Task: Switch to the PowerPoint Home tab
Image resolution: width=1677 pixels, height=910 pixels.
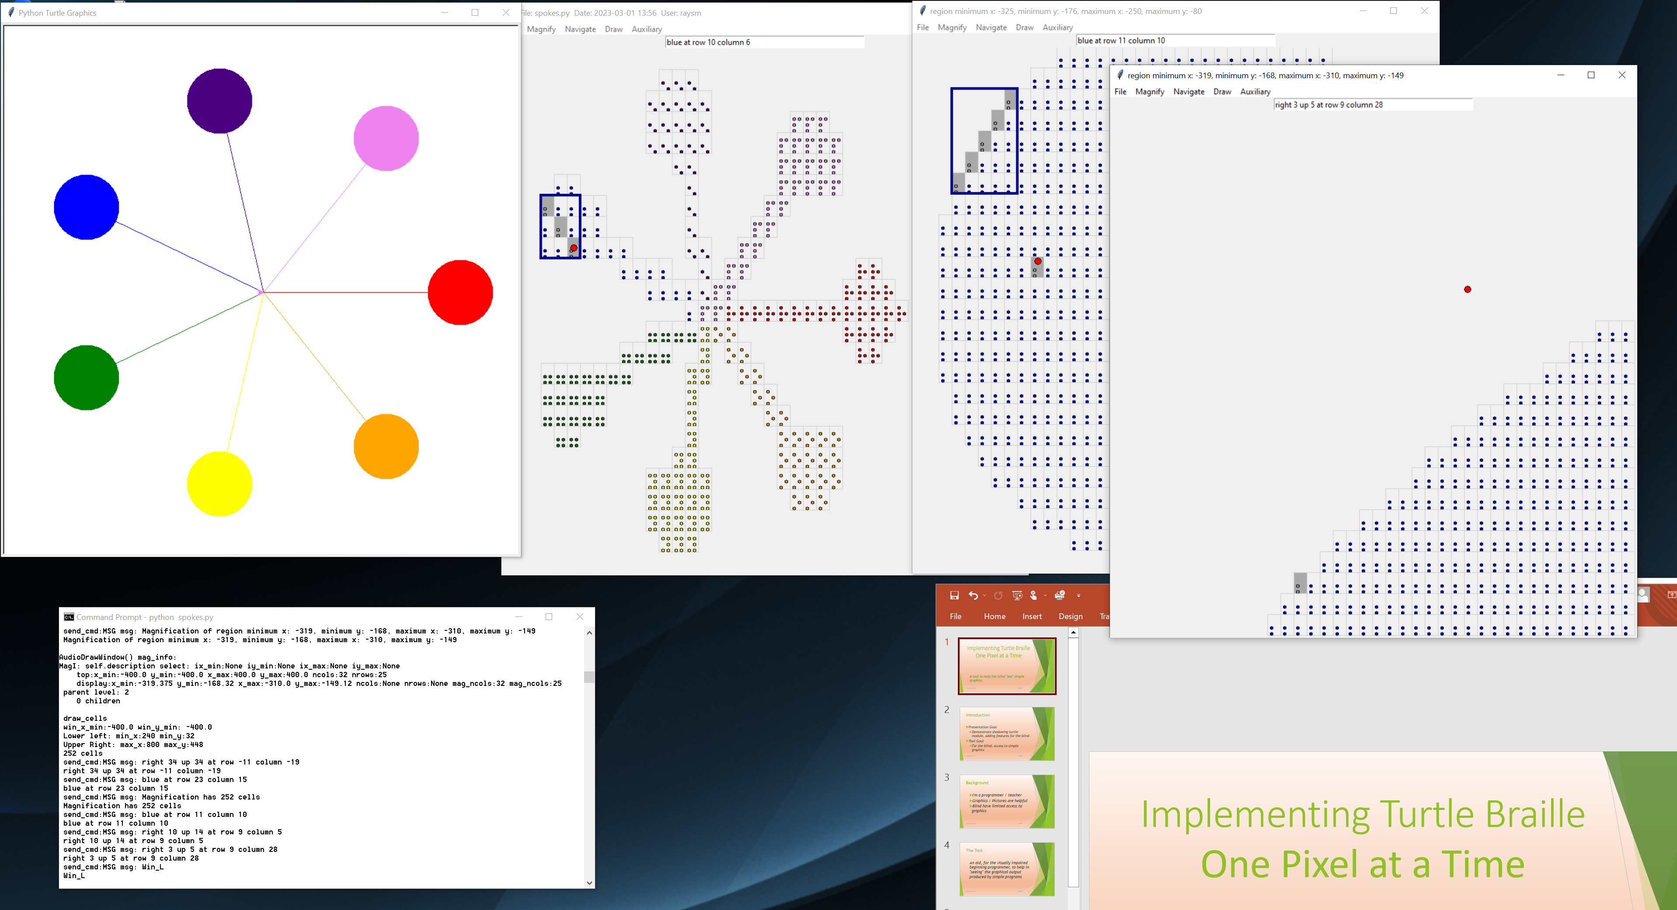Action: pyautogui.click(x=994, y=616)
